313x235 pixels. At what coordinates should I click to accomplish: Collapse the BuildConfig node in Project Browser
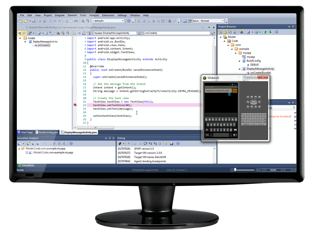tap(240, 61)
